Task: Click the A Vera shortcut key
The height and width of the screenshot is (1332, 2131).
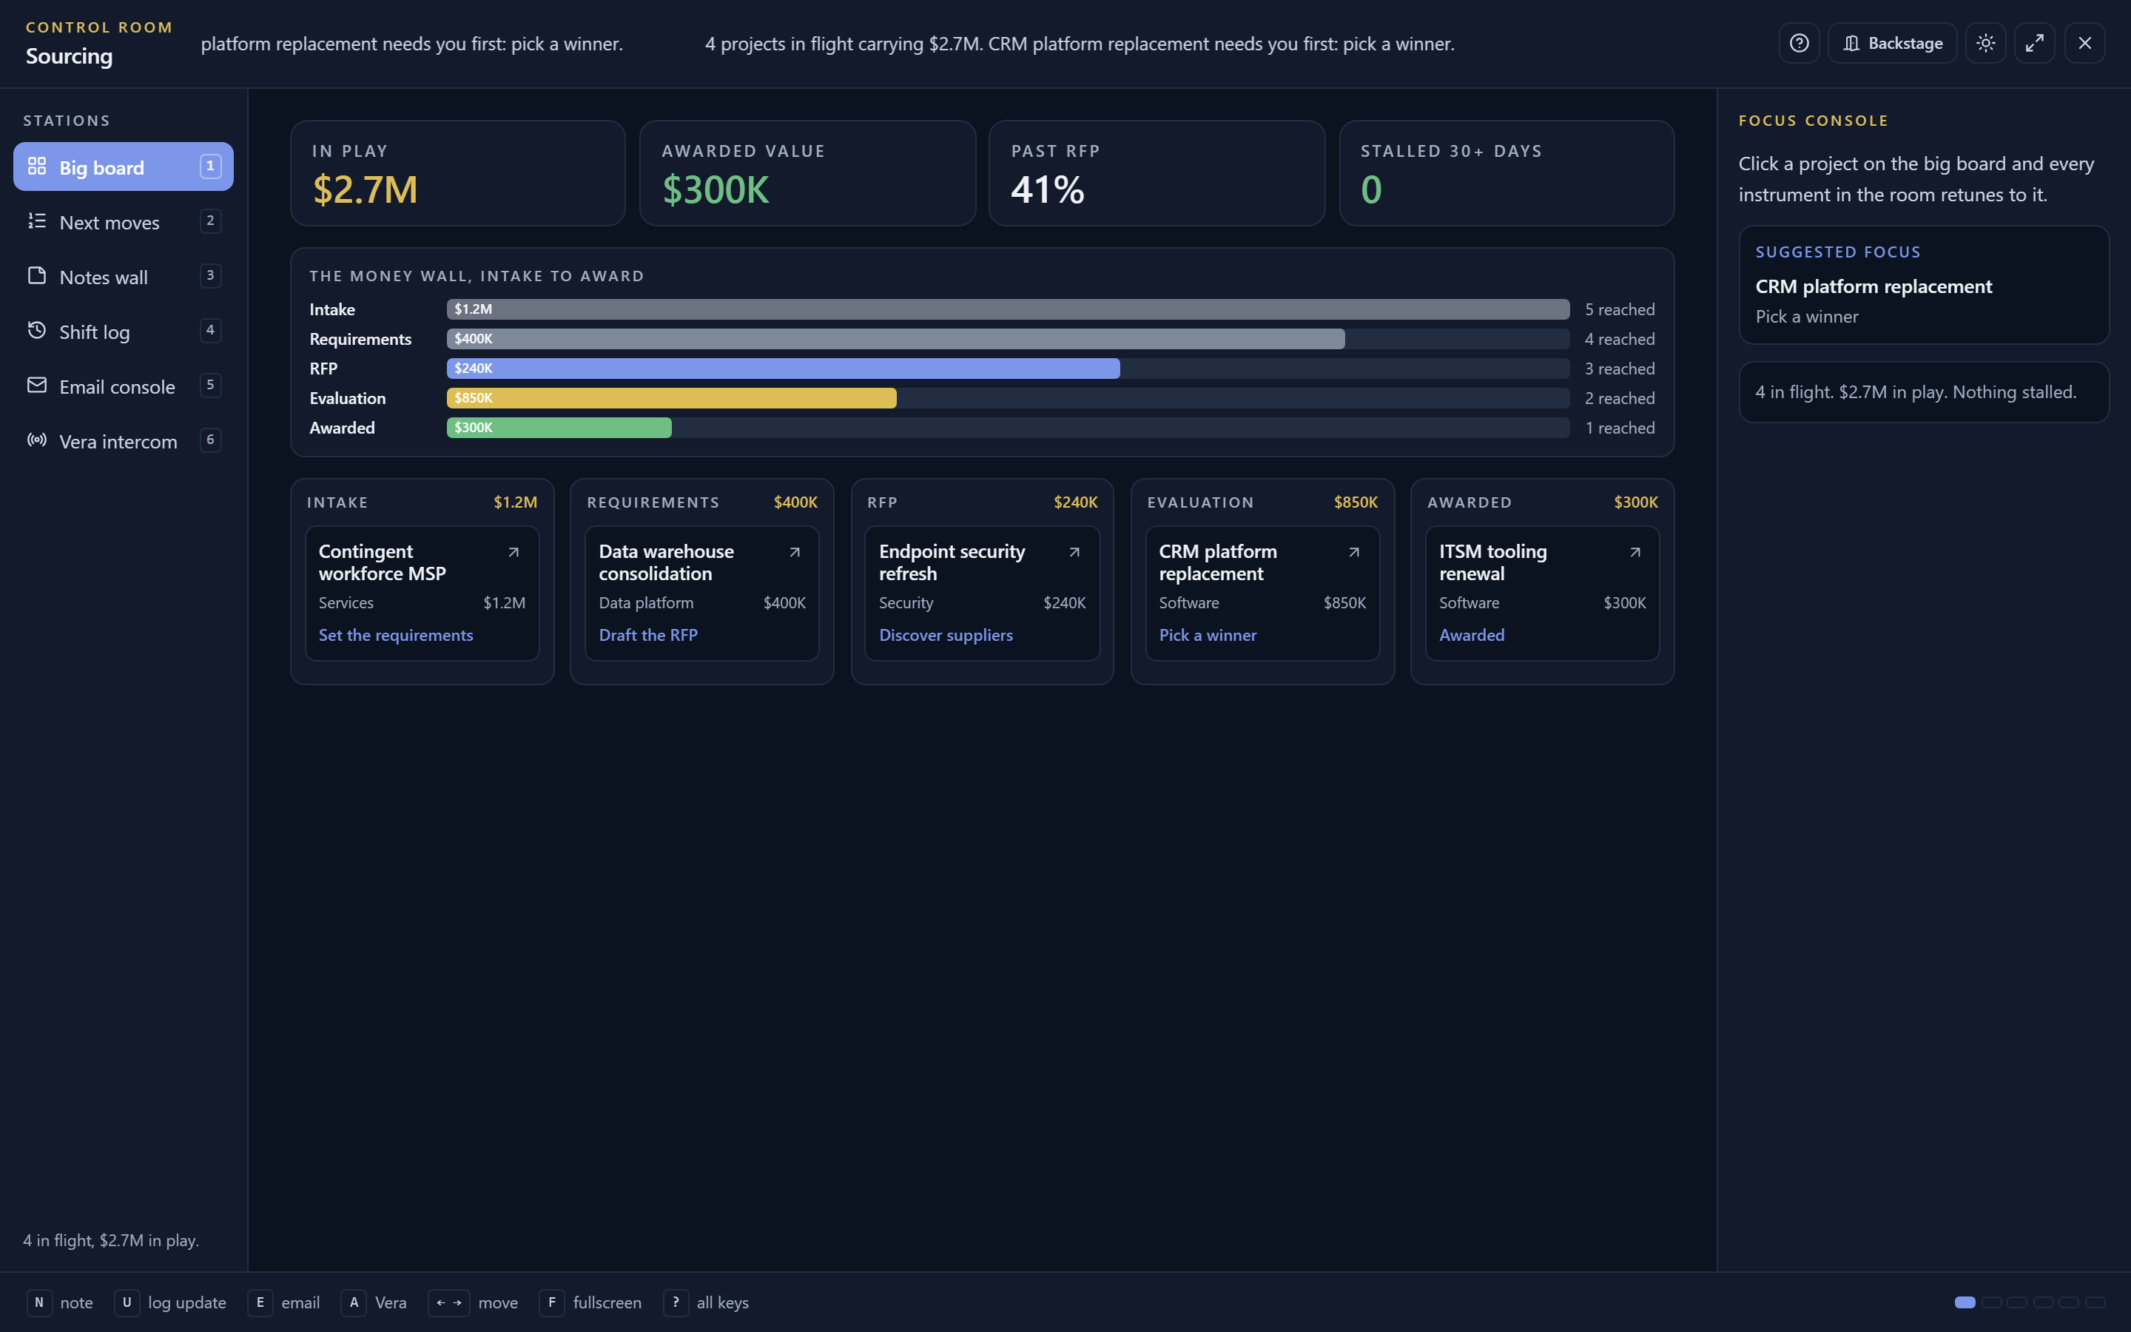Action: point(353,1302)
